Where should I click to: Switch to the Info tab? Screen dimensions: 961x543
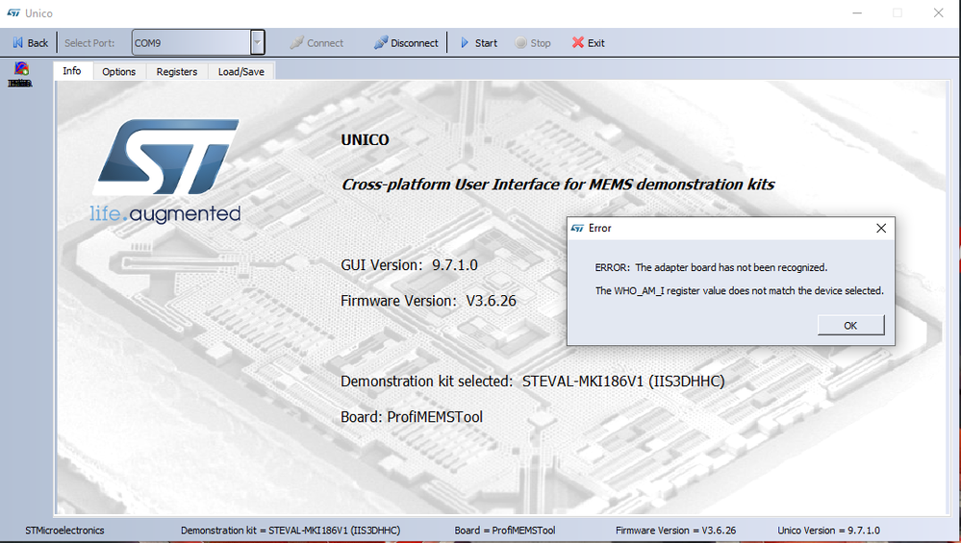[72, 71]
